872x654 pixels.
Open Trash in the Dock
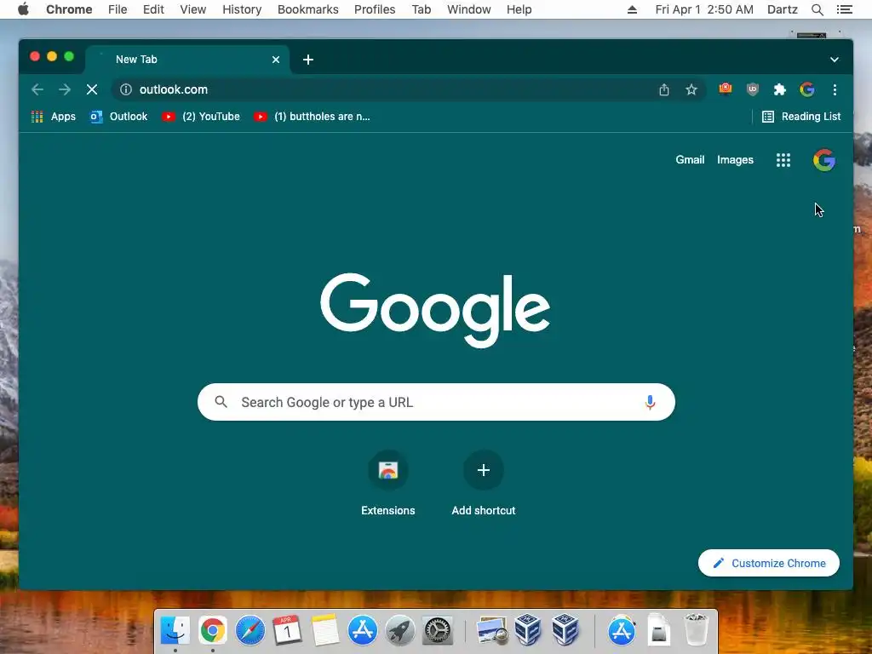point(695,629)
